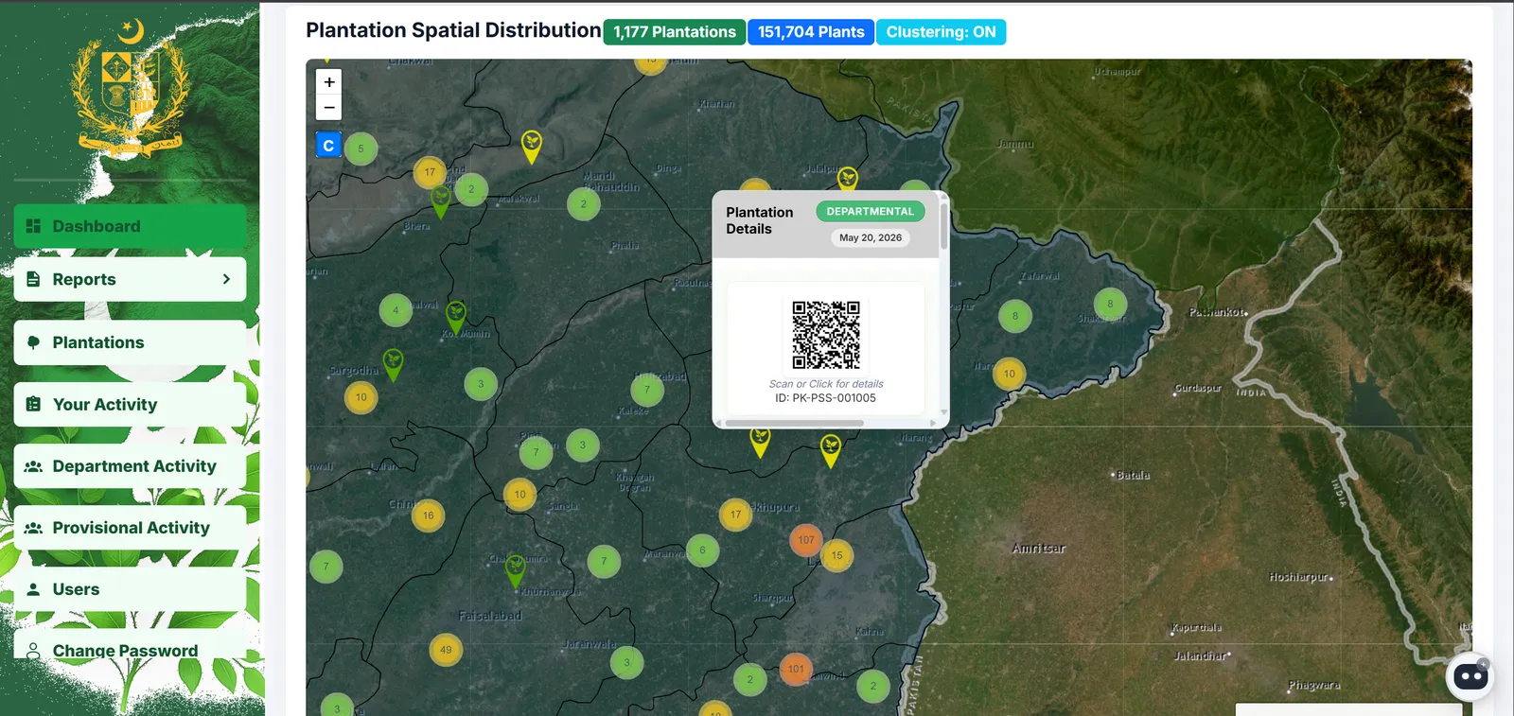Select the yellow 49 cluster near Faisalabad
Image resolution: width=1514 pixels, height=716 pixels.
(x=446, y=650)
